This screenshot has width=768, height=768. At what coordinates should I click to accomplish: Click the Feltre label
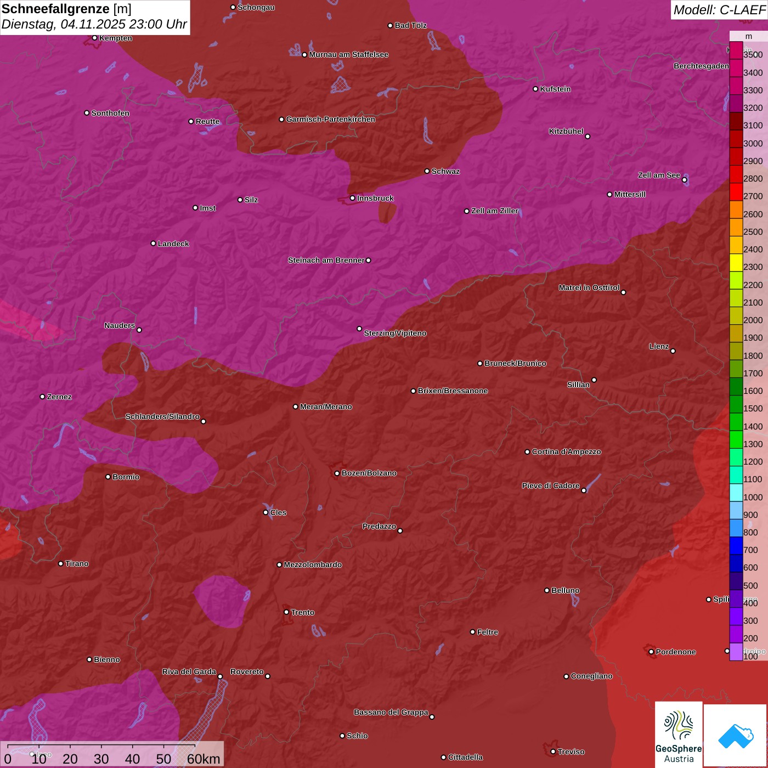click(x=487, y=632)
